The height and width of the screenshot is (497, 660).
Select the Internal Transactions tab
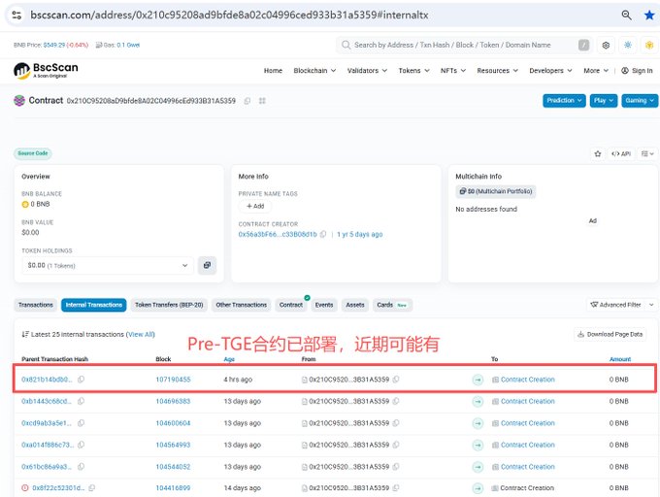94,305
